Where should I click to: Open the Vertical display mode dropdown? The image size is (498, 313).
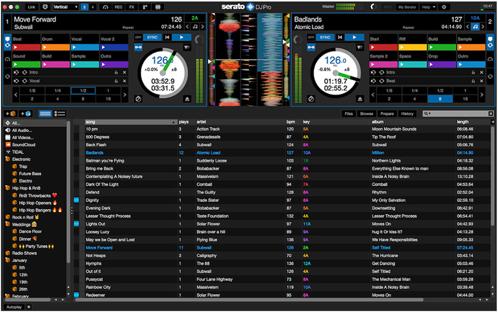point(65,7)
